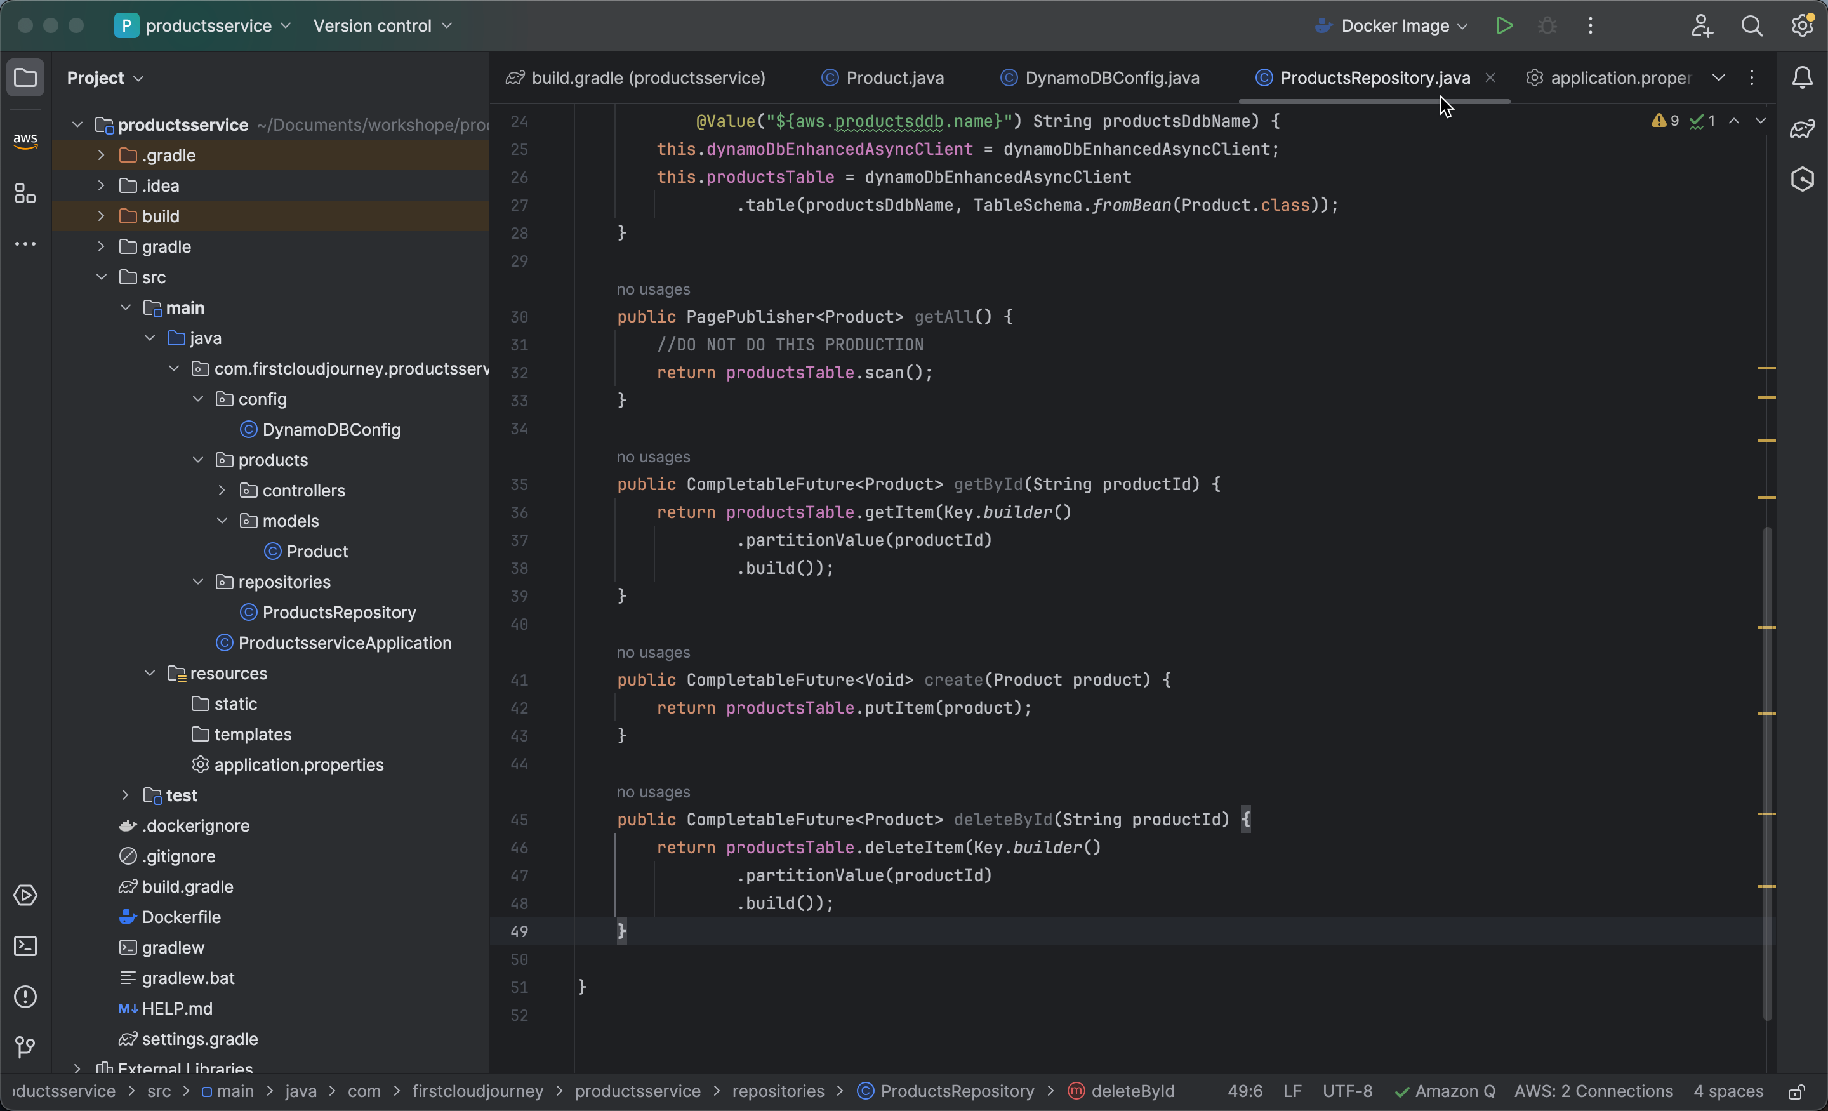1828x1111 pixels.
Task: Open Search Everywhere magnifier
Action: [1752, 26]
